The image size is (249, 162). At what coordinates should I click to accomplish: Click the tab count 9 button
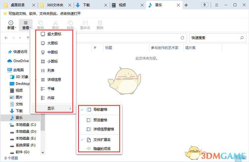point(205,5)
